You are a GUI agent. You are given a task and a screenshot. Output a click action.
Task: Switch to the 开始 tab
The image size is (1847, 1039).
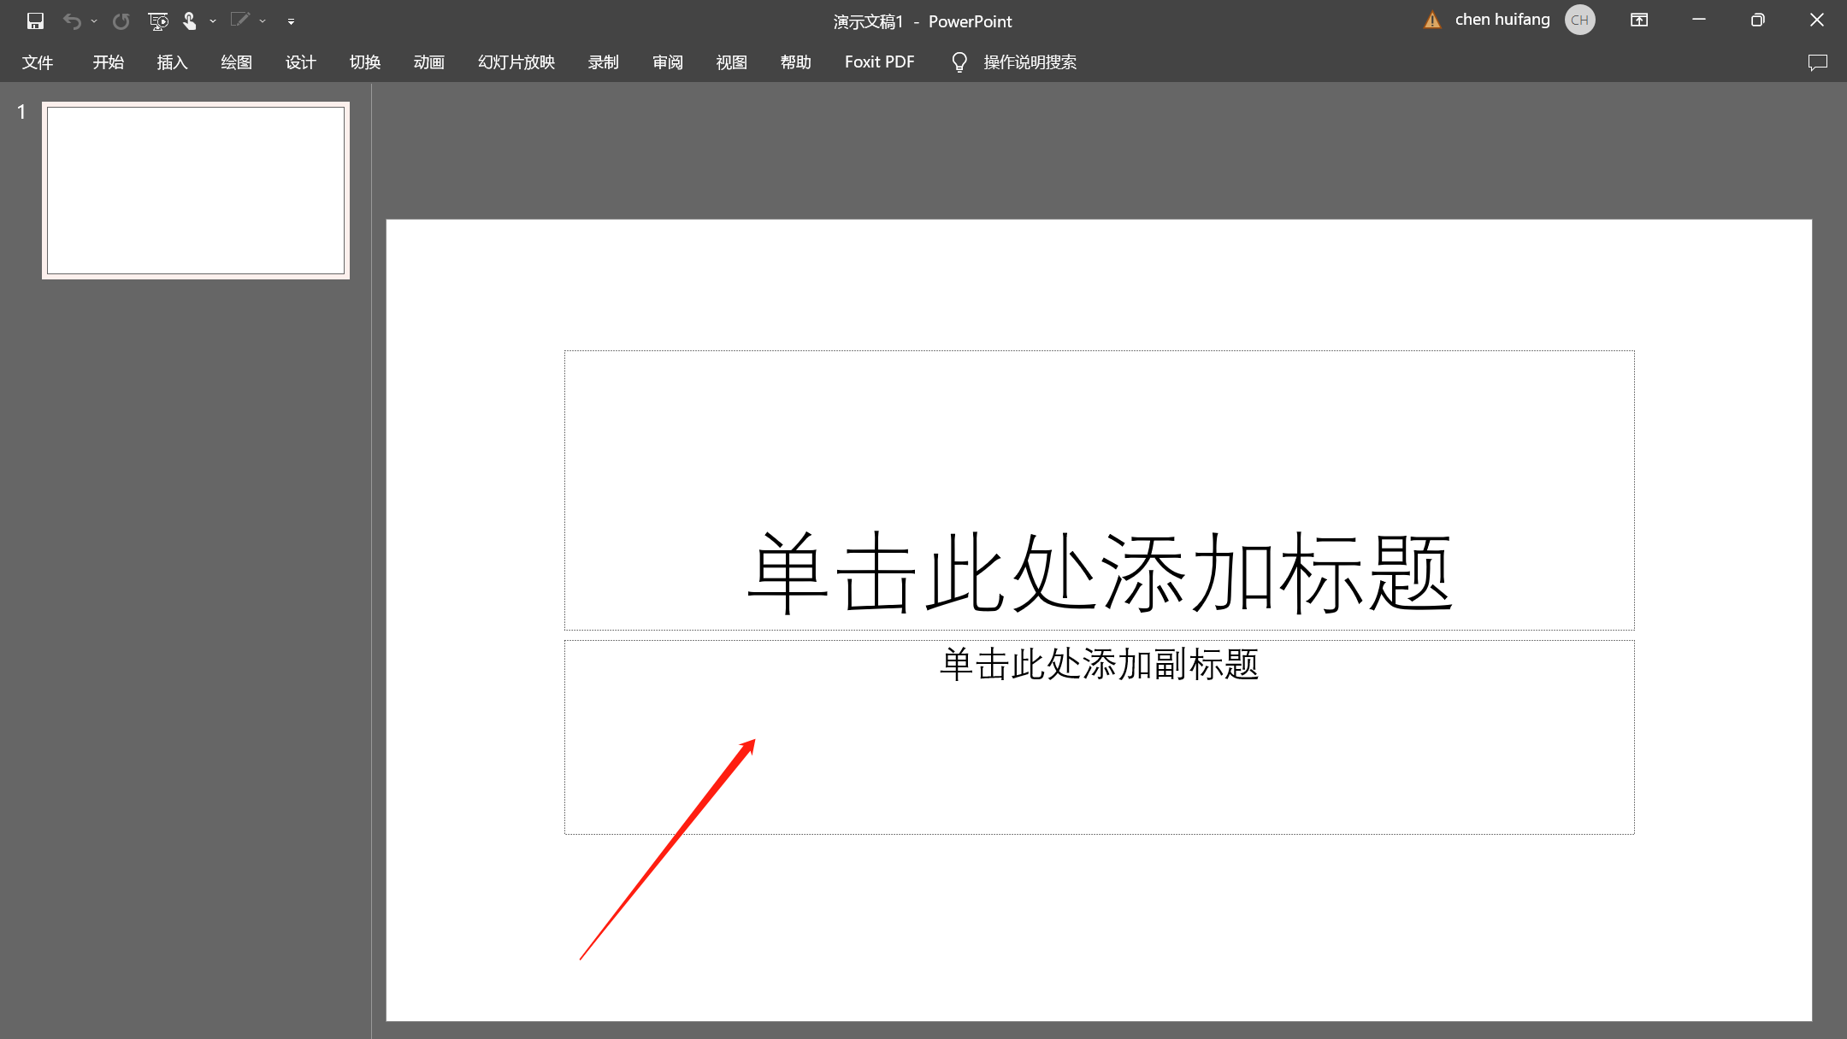click(x=109, y=62)
